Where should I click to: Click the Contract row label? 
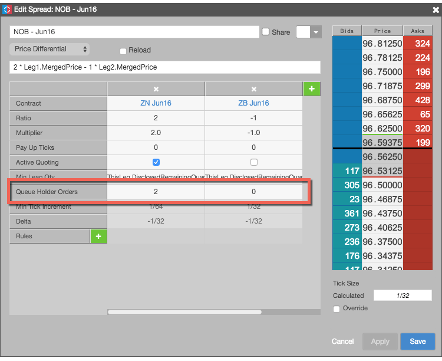pyautogui.click(x=58, y=103)
